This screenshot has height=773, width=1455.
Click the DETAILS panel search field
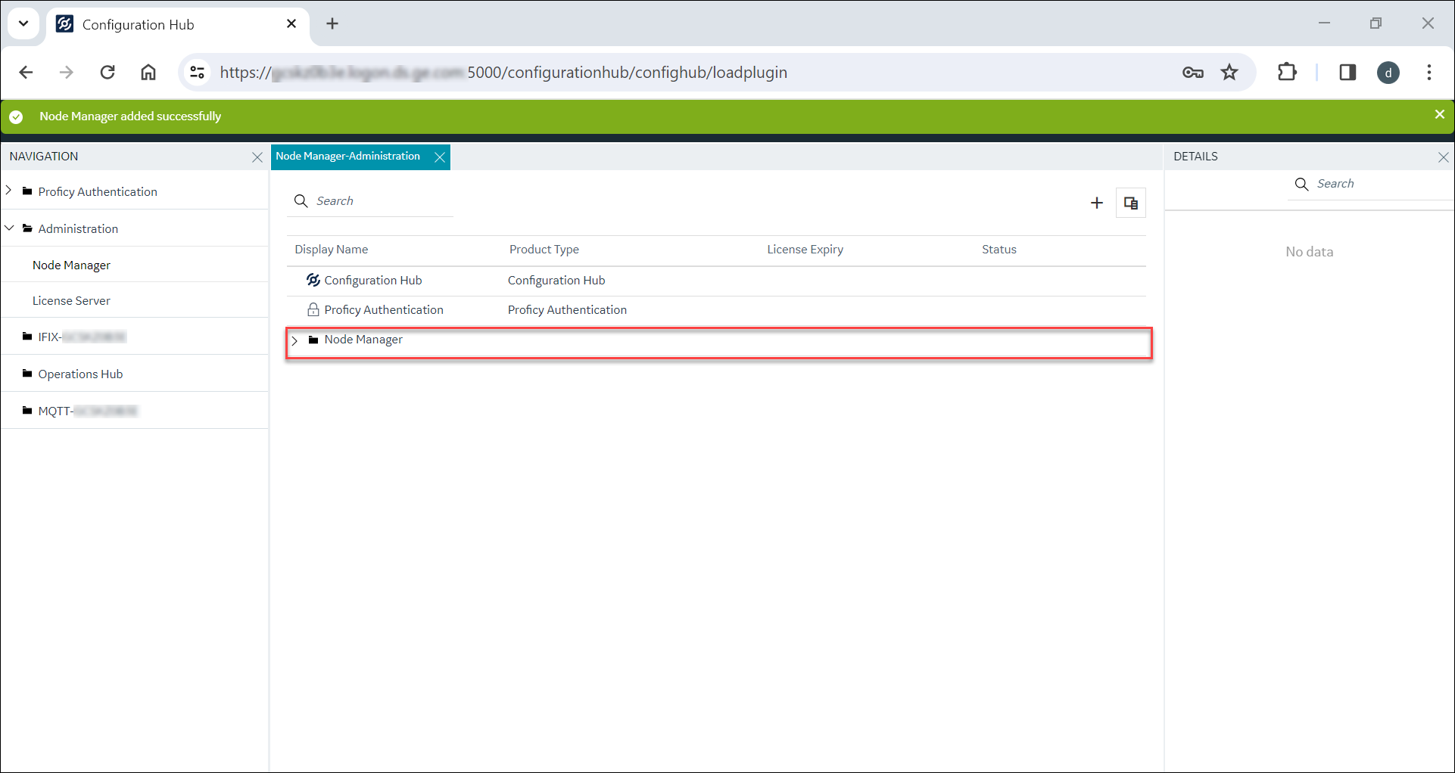pos(1370,184)
